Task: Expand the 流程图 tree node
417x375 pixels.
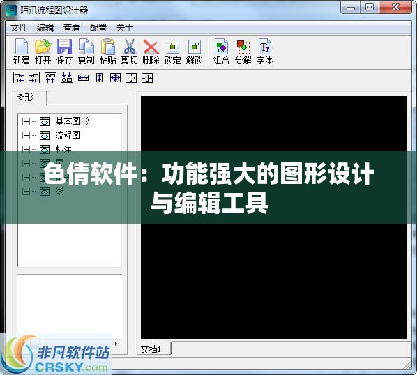Action: [26, 135]
